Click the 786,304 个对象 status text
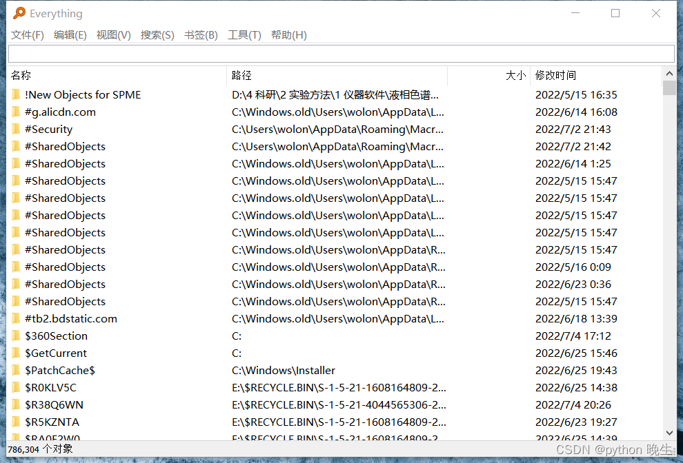683x463 pixels. 40,449
